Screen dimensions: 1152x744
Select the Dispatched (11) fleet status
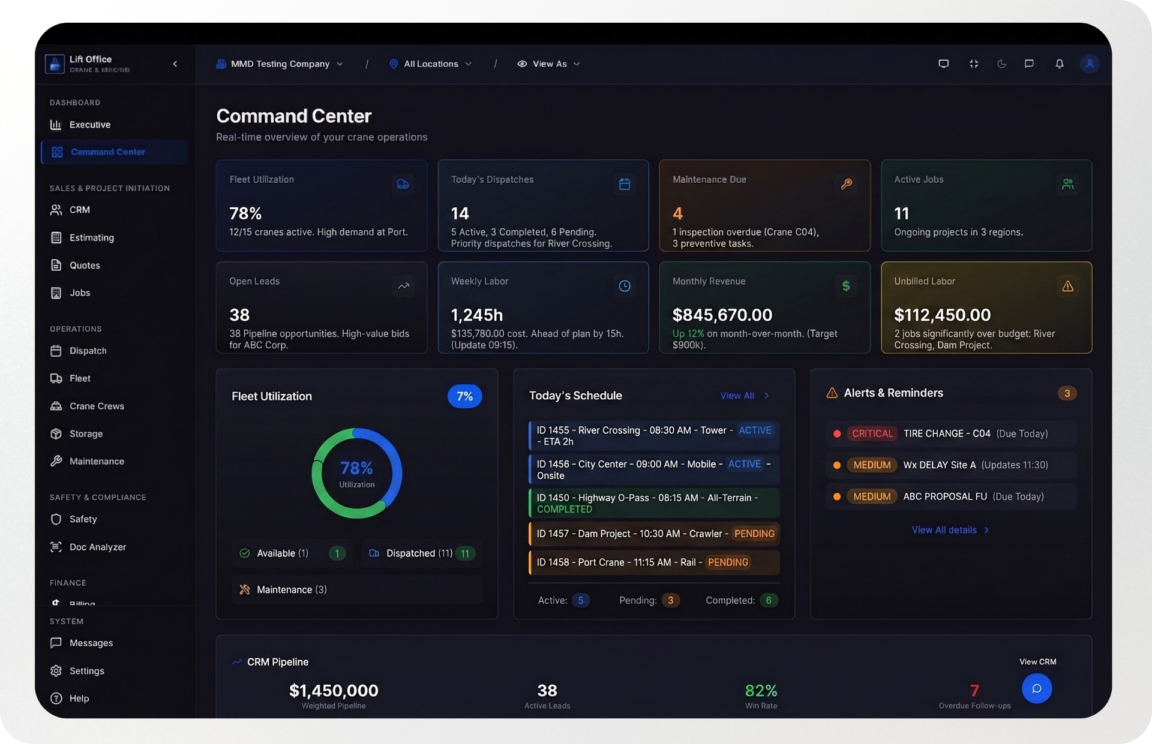click(422, 553)
